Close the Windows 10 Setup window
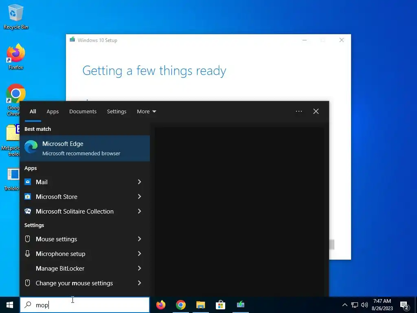 click(x=342, y=40)
